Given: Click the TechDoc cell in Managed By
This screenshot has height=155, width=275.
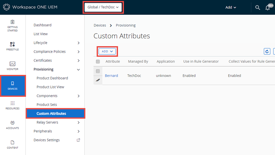Looking at the screenshot, I should 134,76.
